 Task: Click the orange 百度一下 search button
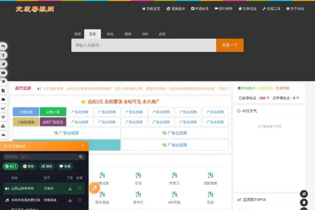pyautogui.click(x=230, y=45)
